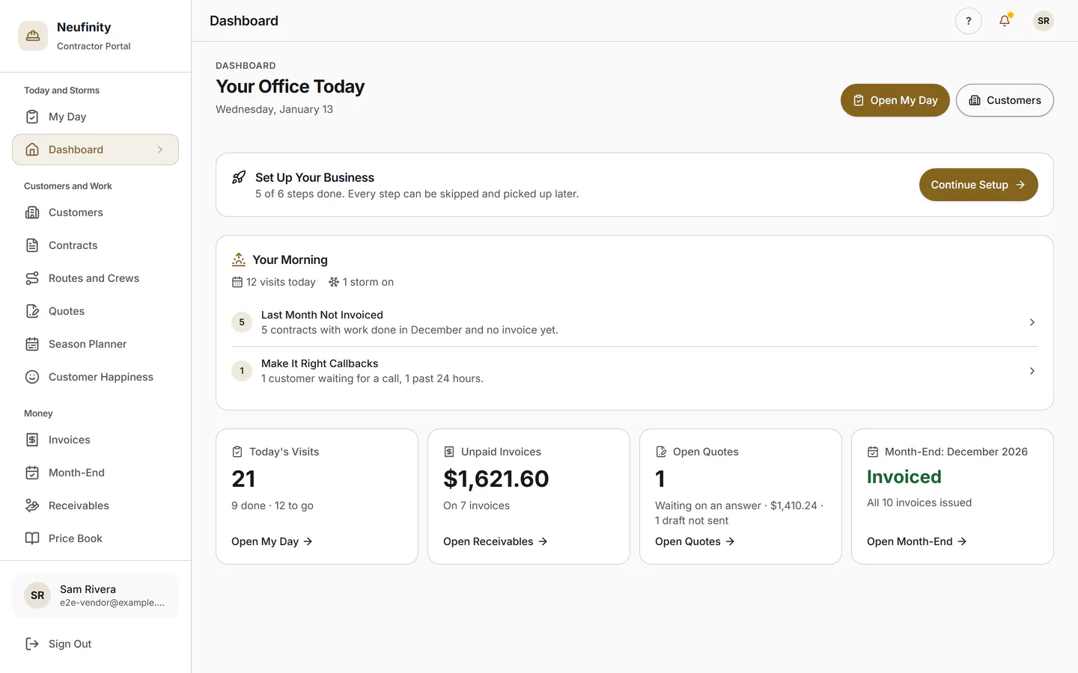The width and height of the screenshot is (1078, 673).
Task: Click the '9 done · 12 to go' text
Action: [x=272, y=505]
